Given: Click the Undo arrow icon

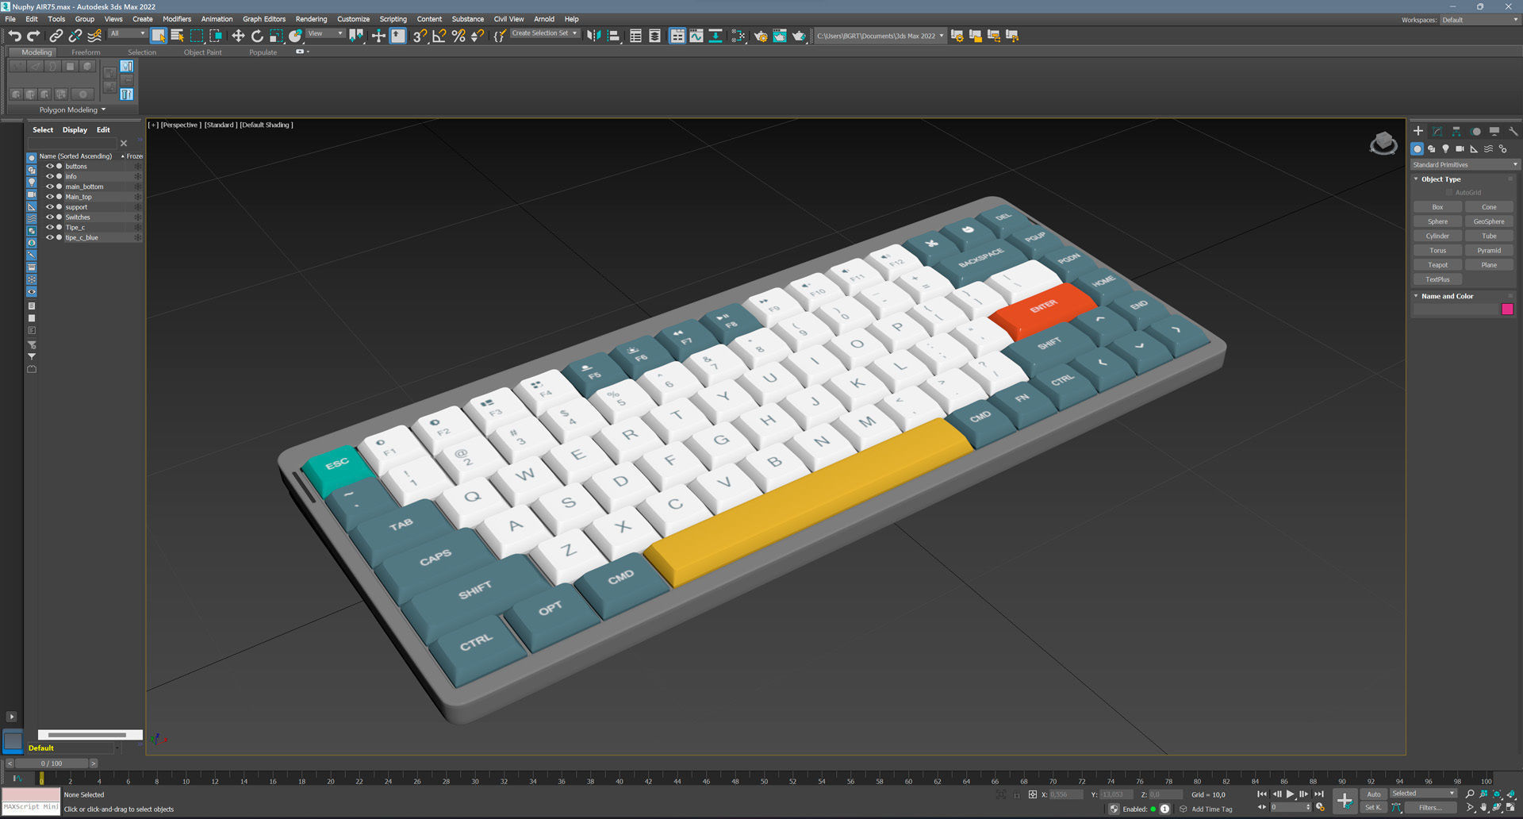Looking at the screenshot, I should click(14, 36).
